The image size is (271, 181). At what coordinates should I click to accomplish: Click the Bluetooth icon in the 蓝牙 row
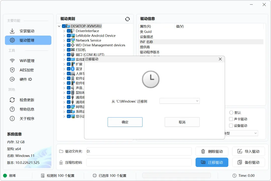[x=73, y=69]
